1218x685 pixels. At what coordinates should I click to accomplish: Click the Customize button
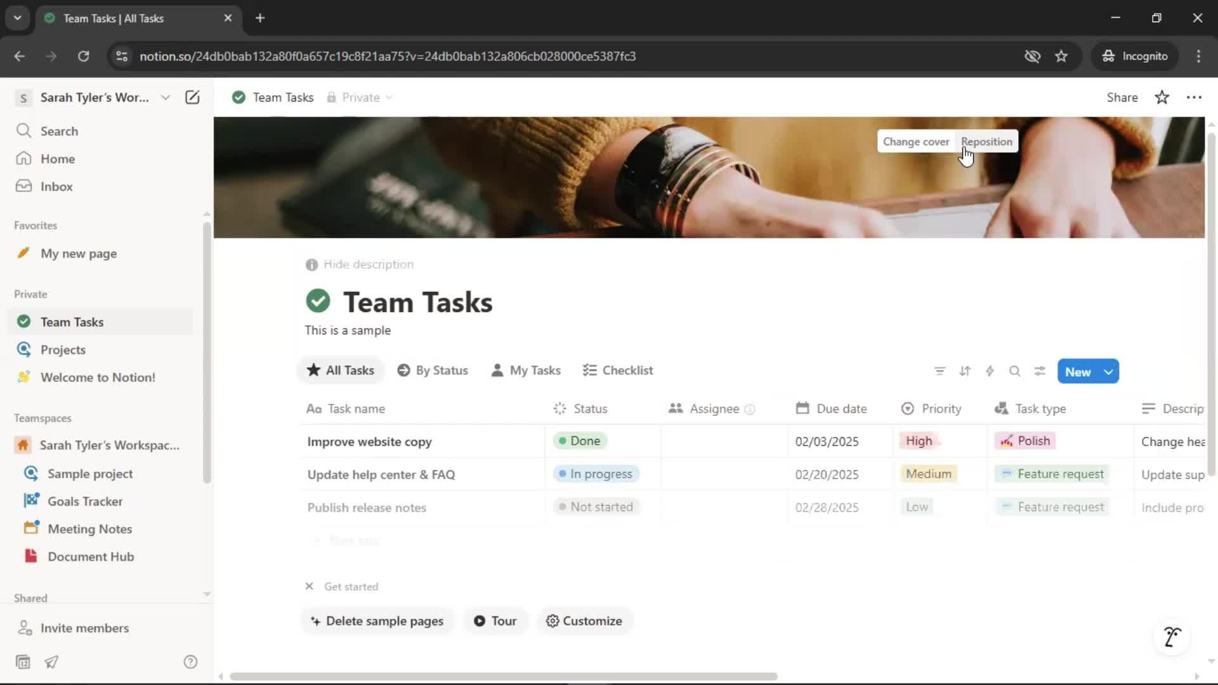click(584, 621)
